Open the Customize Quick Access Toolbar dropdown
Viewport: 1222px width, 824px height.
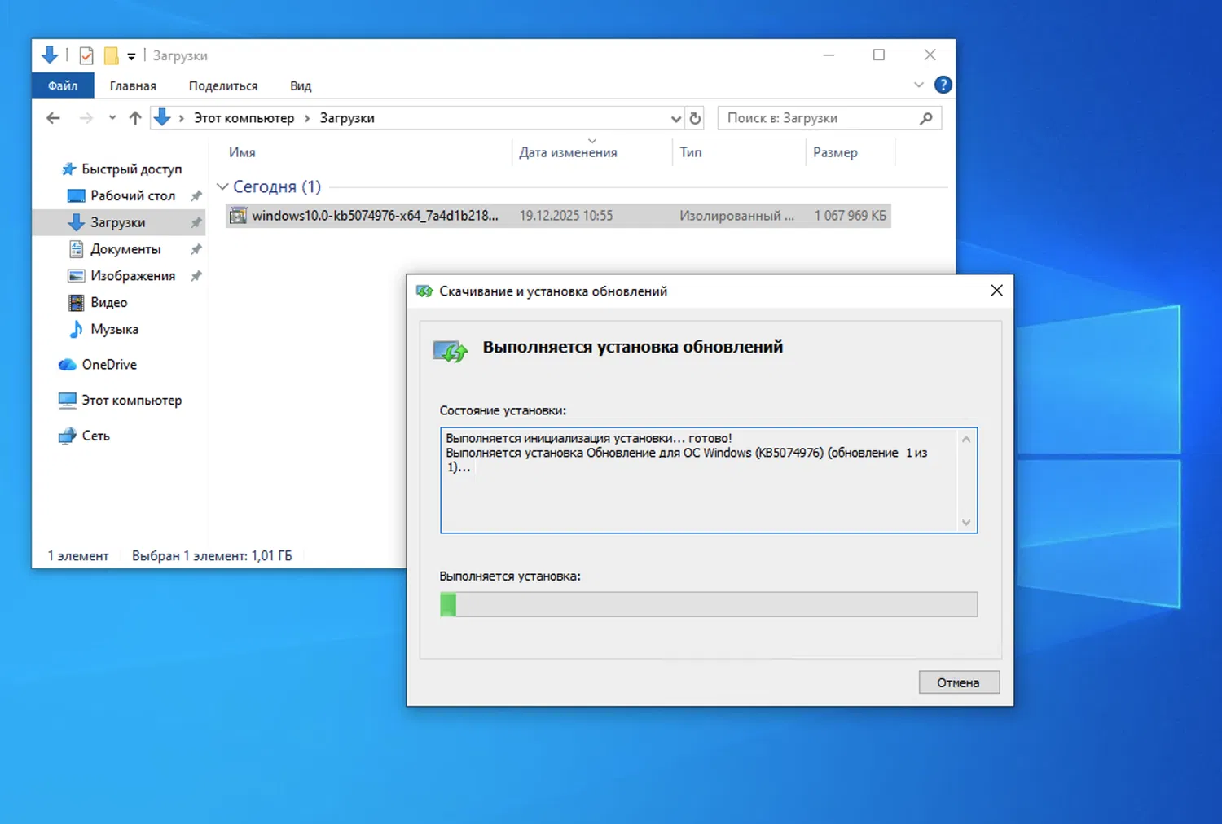click(131, 56)
